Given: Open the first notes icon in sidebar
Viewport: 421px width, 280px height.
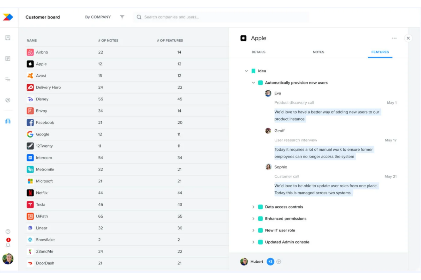Looking at the screenshot, I should tap(8, 38).
